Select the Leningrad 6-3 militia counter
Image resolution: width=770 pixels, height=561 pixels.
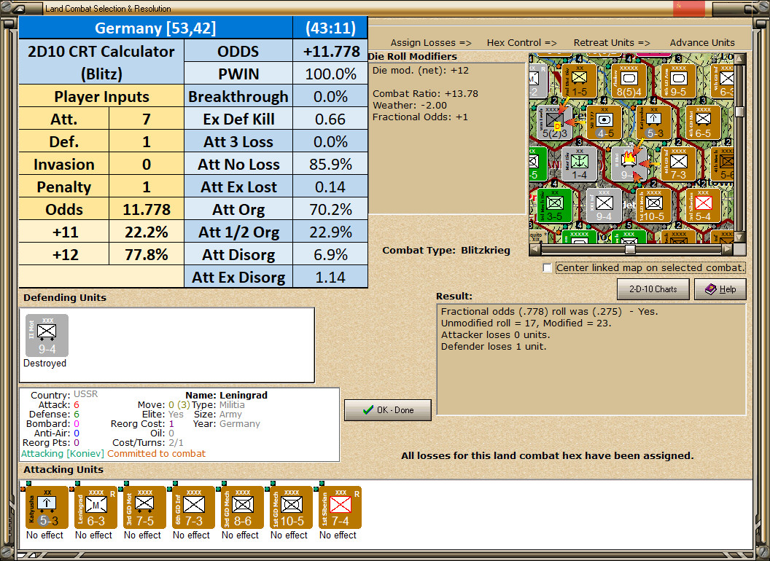pos(96,508)
